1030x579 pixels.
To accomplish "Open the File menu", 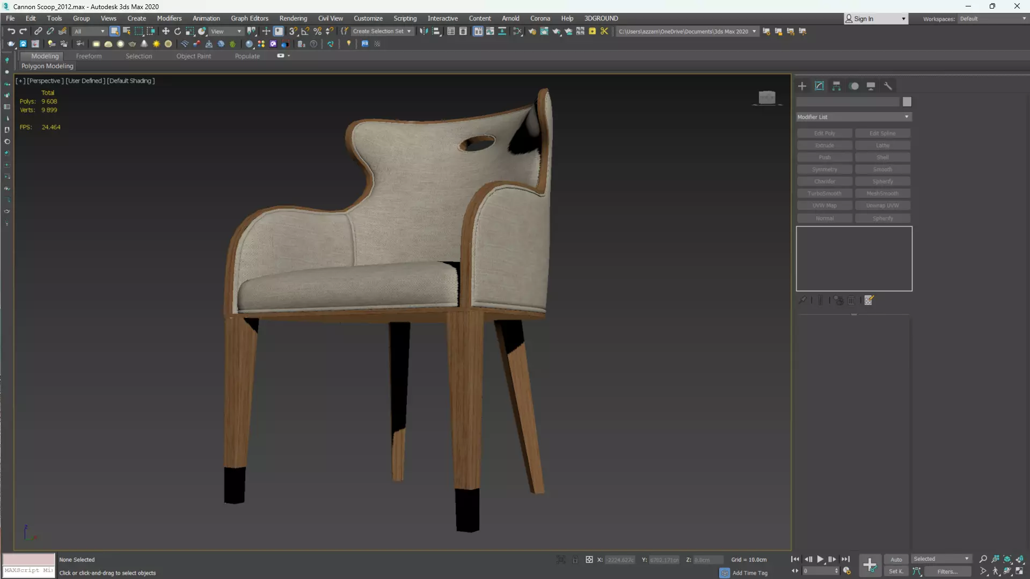I will 10,18.
